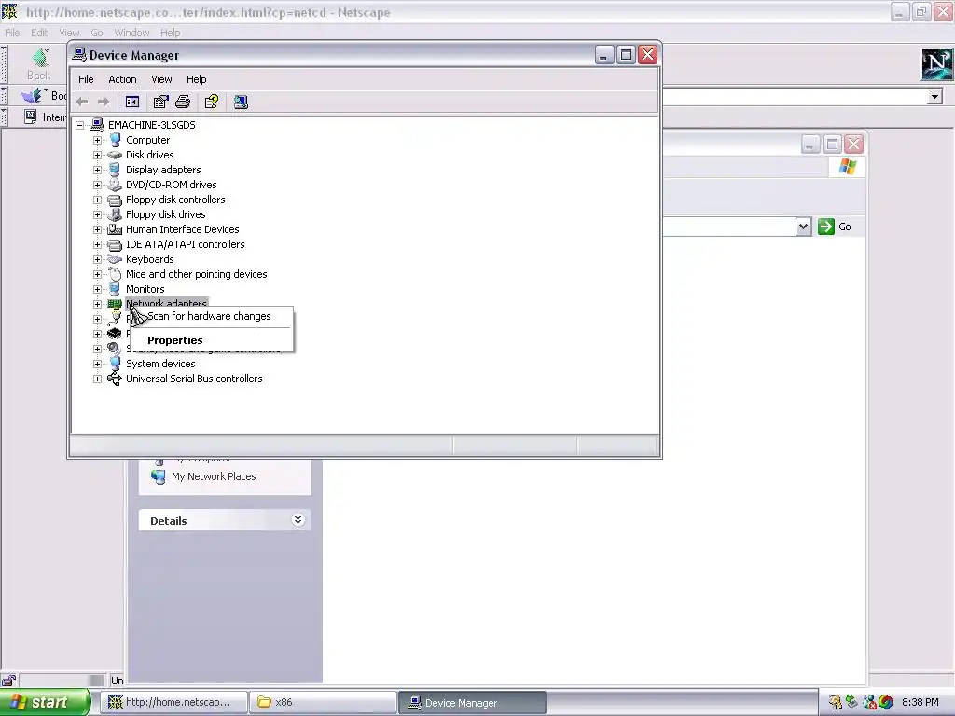Expand the Details panel chevron
Viewport: 955px width, 716px height.
coord(298,520)
